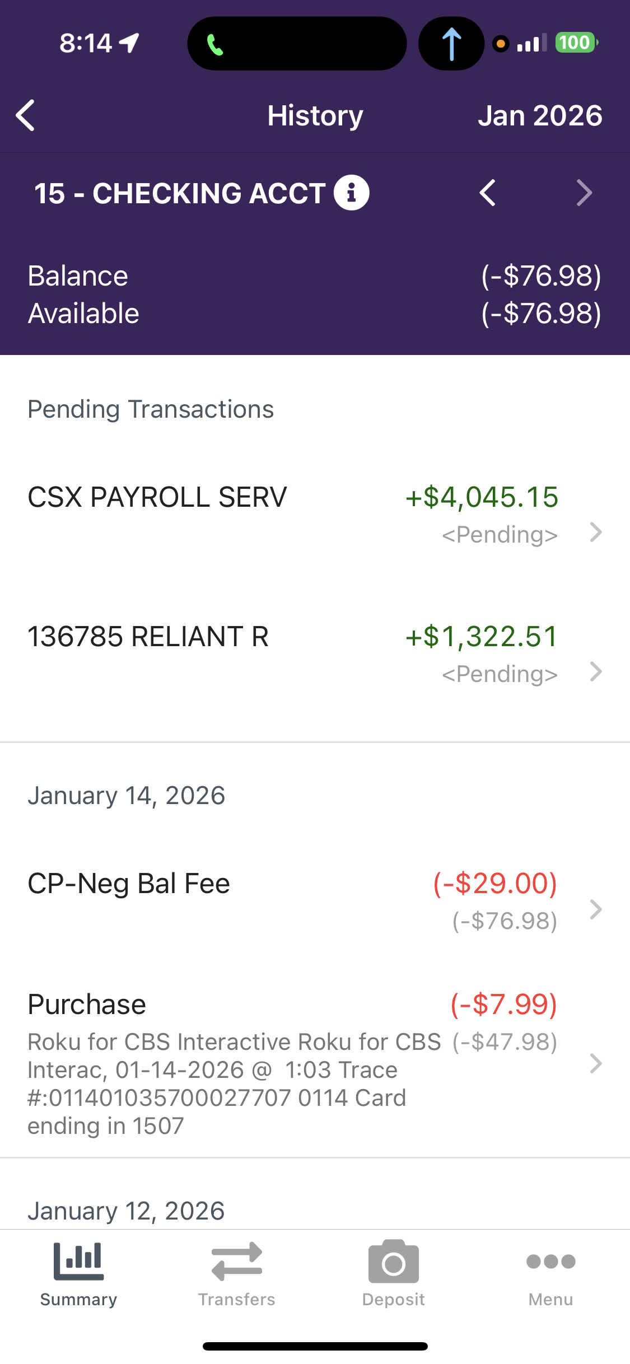
Task: Tap the back arrow in History header
Action: click(x=26, y=116)
